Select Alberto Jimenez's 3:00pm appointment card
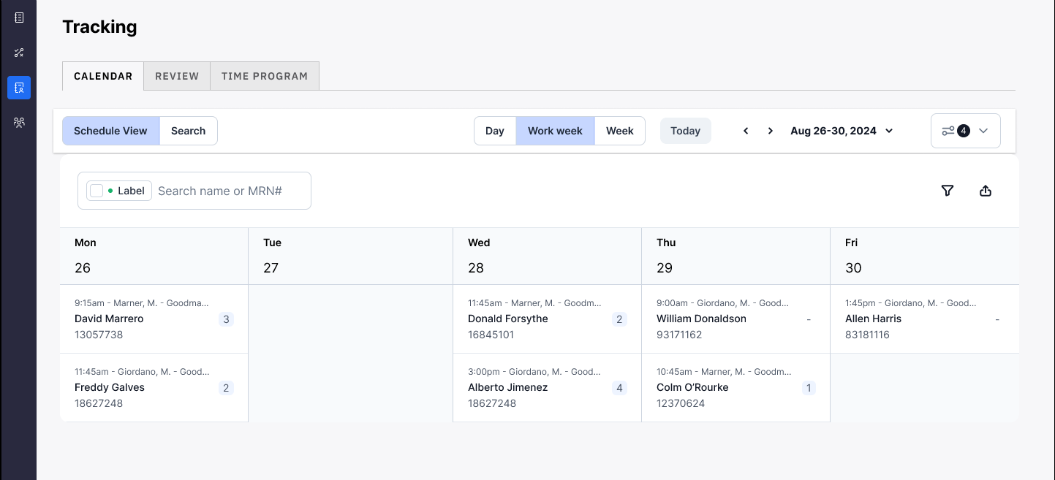The height and width of the screenshot is (480, 1055). [547, 388]
